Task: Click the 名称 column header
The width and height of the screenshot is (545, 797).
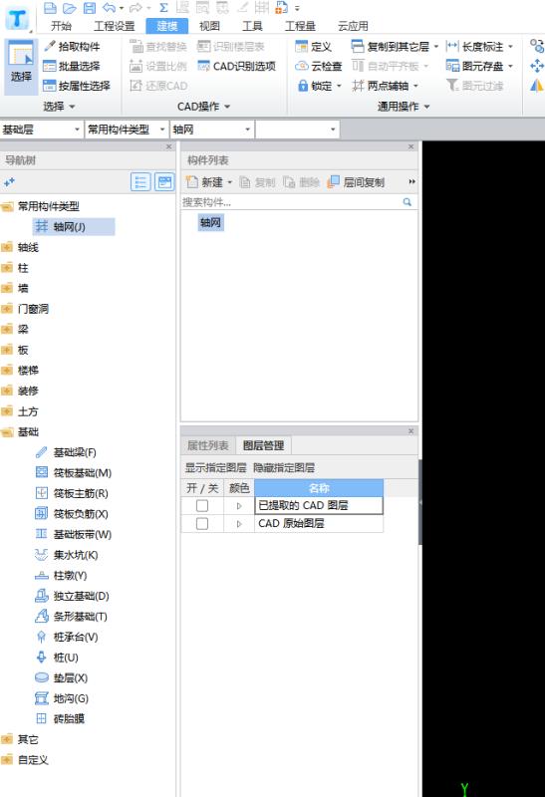Action: pos(319,488)
